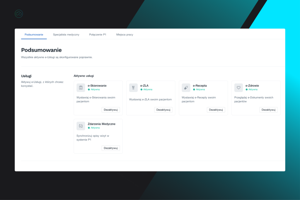Click green status dot under Zdarzenia Medyczne
Screen dimensions: 300x200
pos(89,128)
